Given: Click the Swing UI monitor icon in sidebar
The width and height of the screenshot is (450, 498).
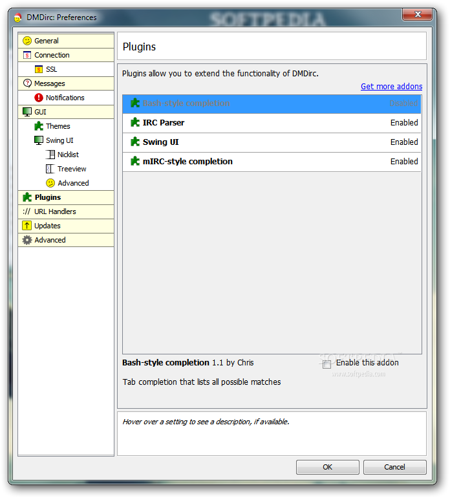Looking at the screenshot, I should click(39, 140).
